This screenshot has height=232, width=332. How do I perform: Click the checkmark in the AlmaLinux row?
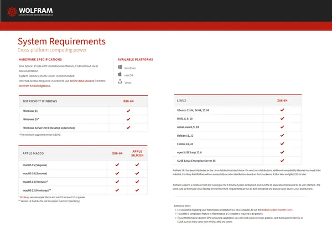tap(282, 127)
